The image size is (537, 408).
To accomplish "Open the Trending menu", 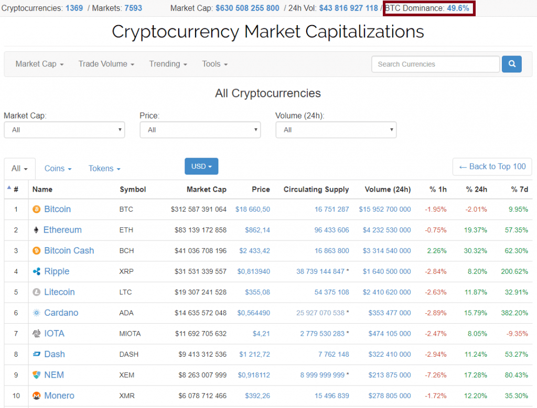I will click(168, 64).
